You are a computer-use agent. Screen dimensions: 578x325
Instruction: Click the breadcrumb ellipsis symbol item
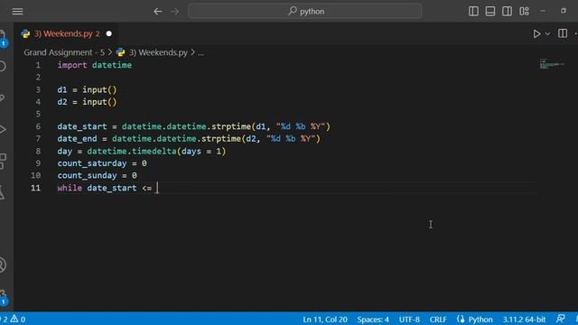pyautogui.click(x=200, y=52)
